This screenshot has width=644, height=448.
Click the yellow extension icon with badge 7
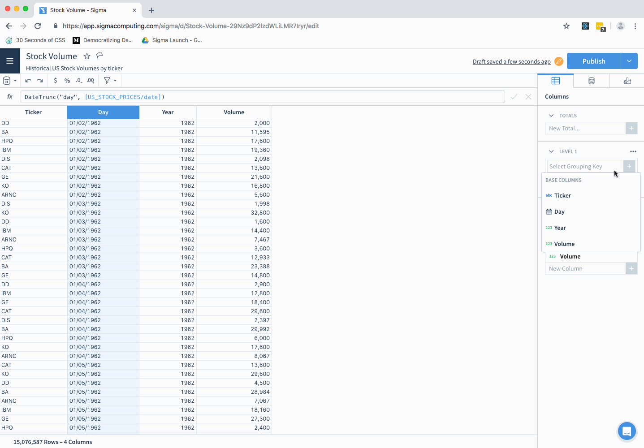[601, 27]
